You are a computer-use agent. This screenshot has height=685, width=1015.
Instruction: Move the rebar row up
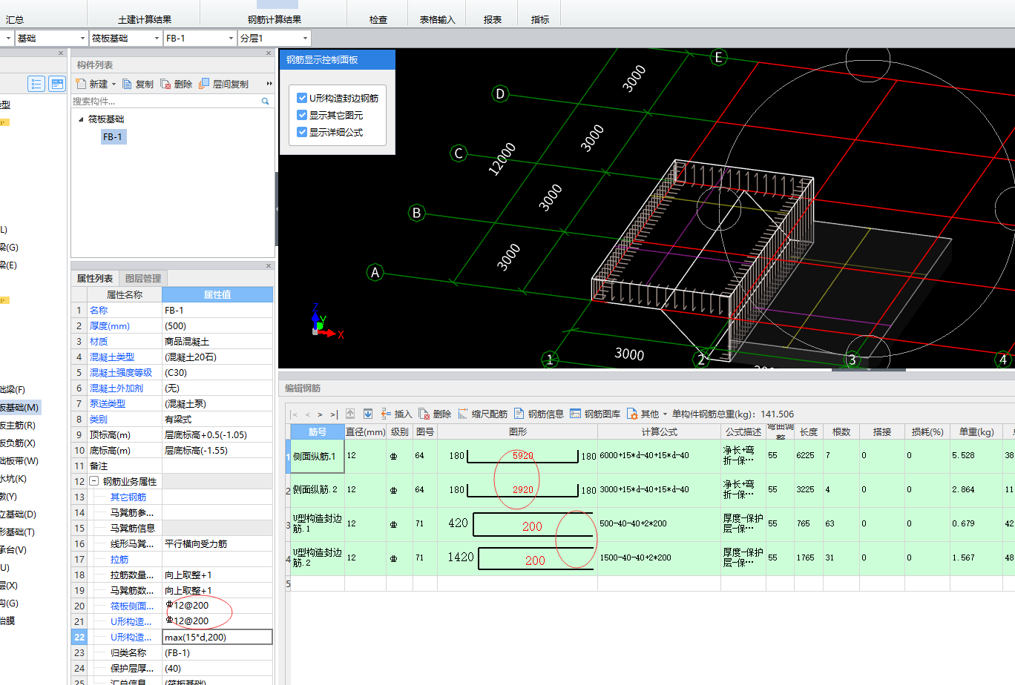tap(350, 414)
